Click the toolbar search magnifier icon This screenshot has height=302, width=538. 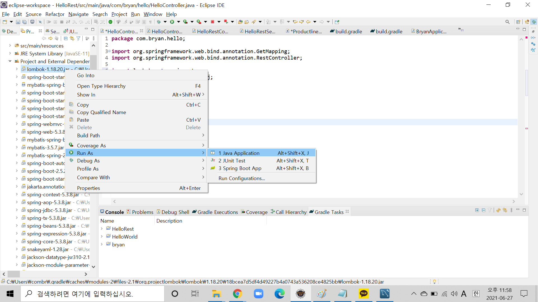(507, 22)
